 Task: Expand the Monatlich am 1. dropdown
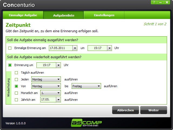click(x=51, y=93)
